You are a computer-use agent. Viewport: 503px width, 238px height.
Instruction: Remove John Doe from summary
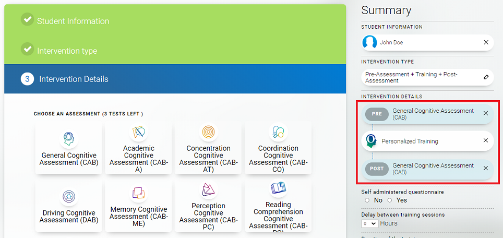point(486,42)
